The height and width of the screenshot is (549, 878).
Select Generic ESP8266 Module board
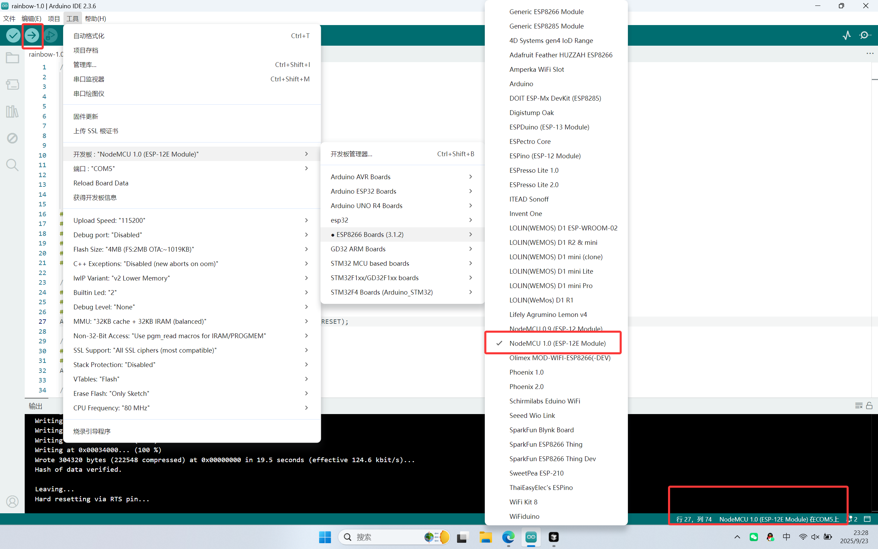tap(556, 12)
